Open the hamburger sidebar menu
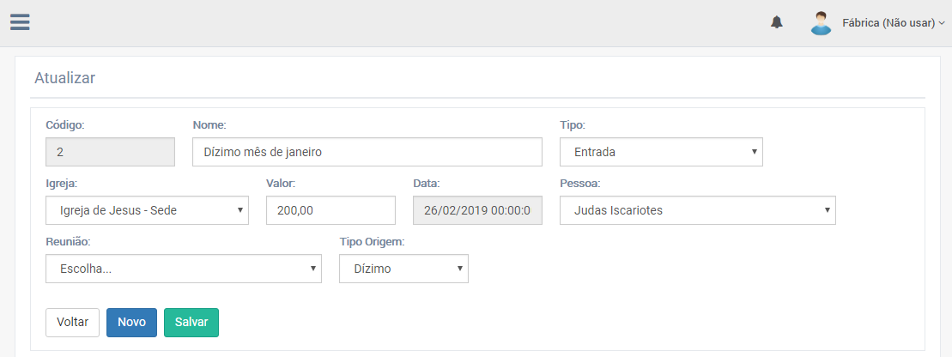 pos(21,22)
